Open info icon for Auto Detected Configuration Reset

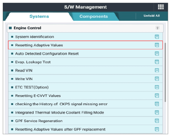tap(157, 54)
